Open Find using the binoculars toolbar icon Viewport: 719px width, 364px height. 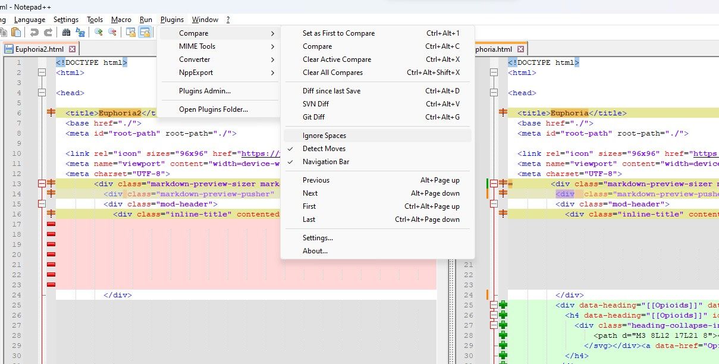pyautogui.click(x=67, y=33)
